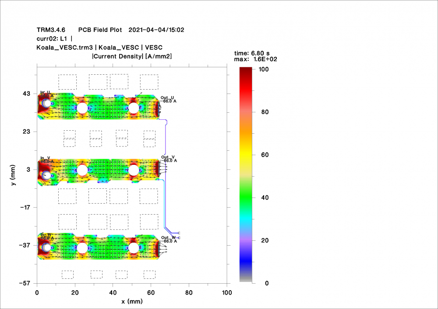Click the 'PCB Field Plot' title text
The height and width of the screenshot is (309, 438).
pyautogui.click(x=100, y=30)
